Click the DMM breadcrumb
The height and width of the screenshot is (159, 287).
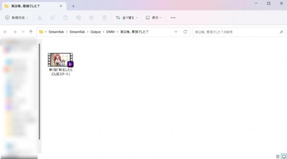110,32
